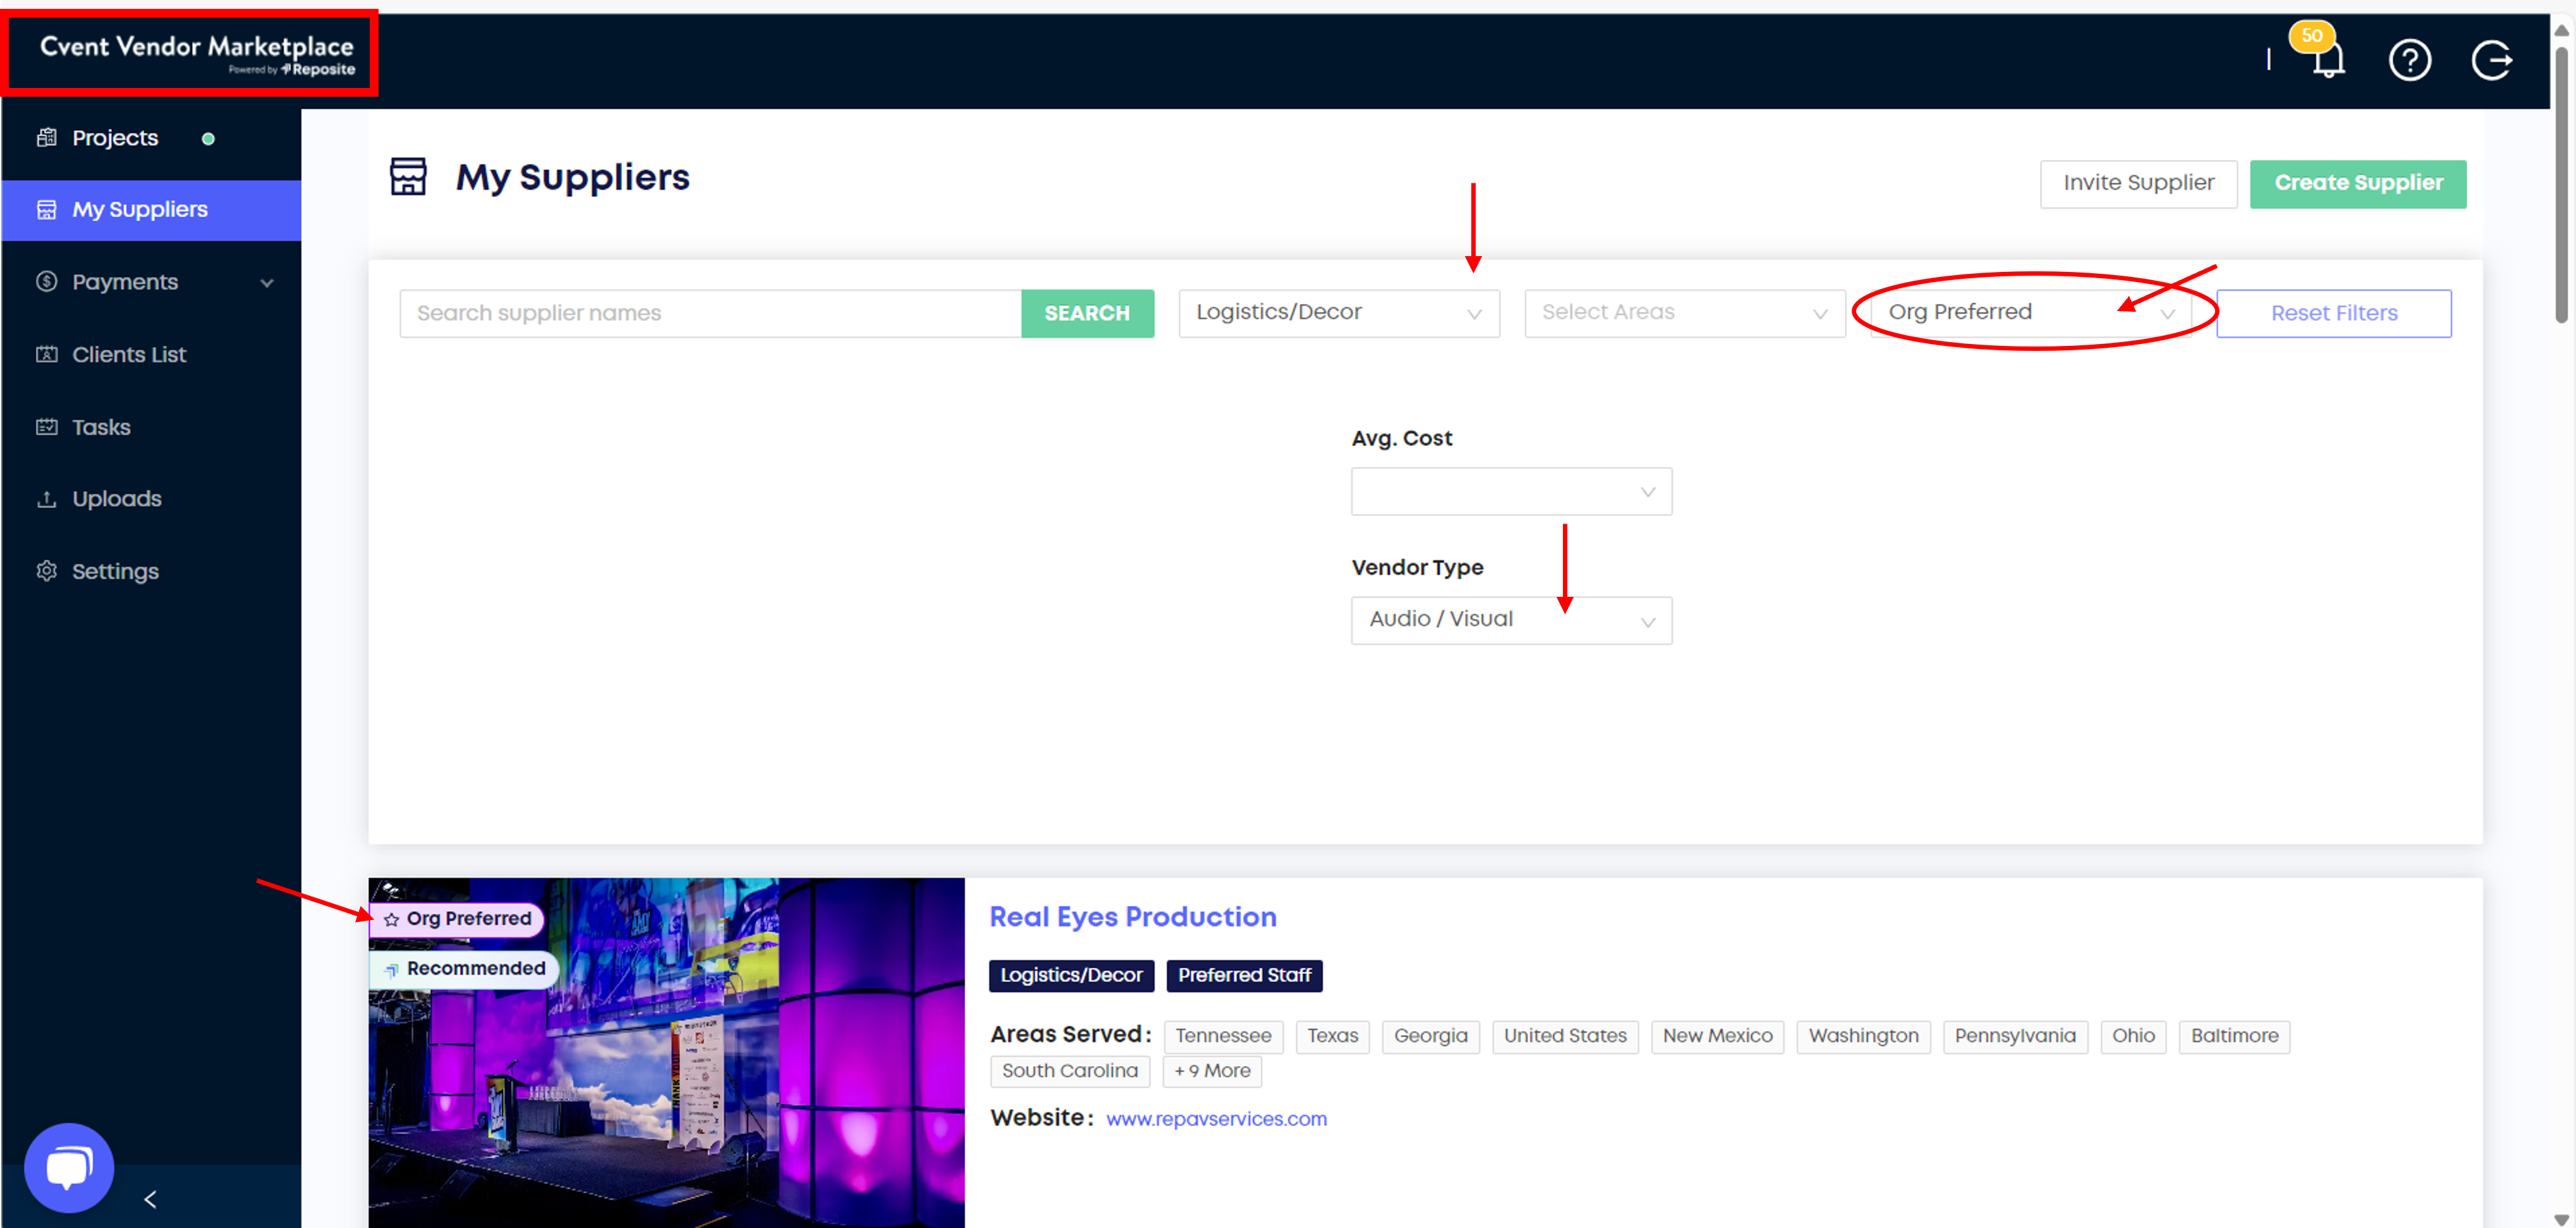This screenshot has height=1228, width=2576.
Task: Click the storefront icon beside My Suppliers title
Action: click(408, 177)
